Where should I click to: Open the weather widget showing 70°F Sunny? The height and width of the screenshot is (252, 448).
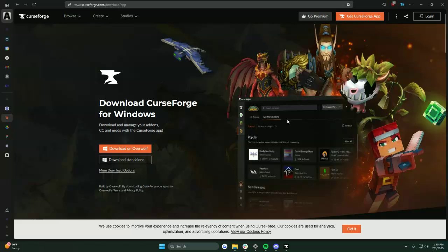coord(12,246)
